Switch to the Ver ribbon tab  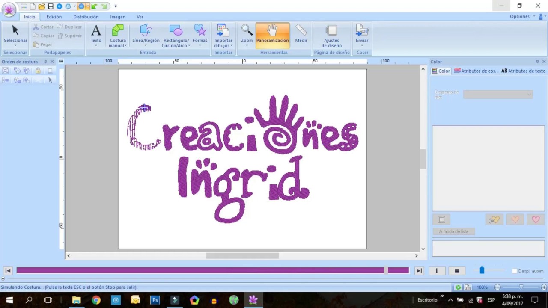(140, 17)
